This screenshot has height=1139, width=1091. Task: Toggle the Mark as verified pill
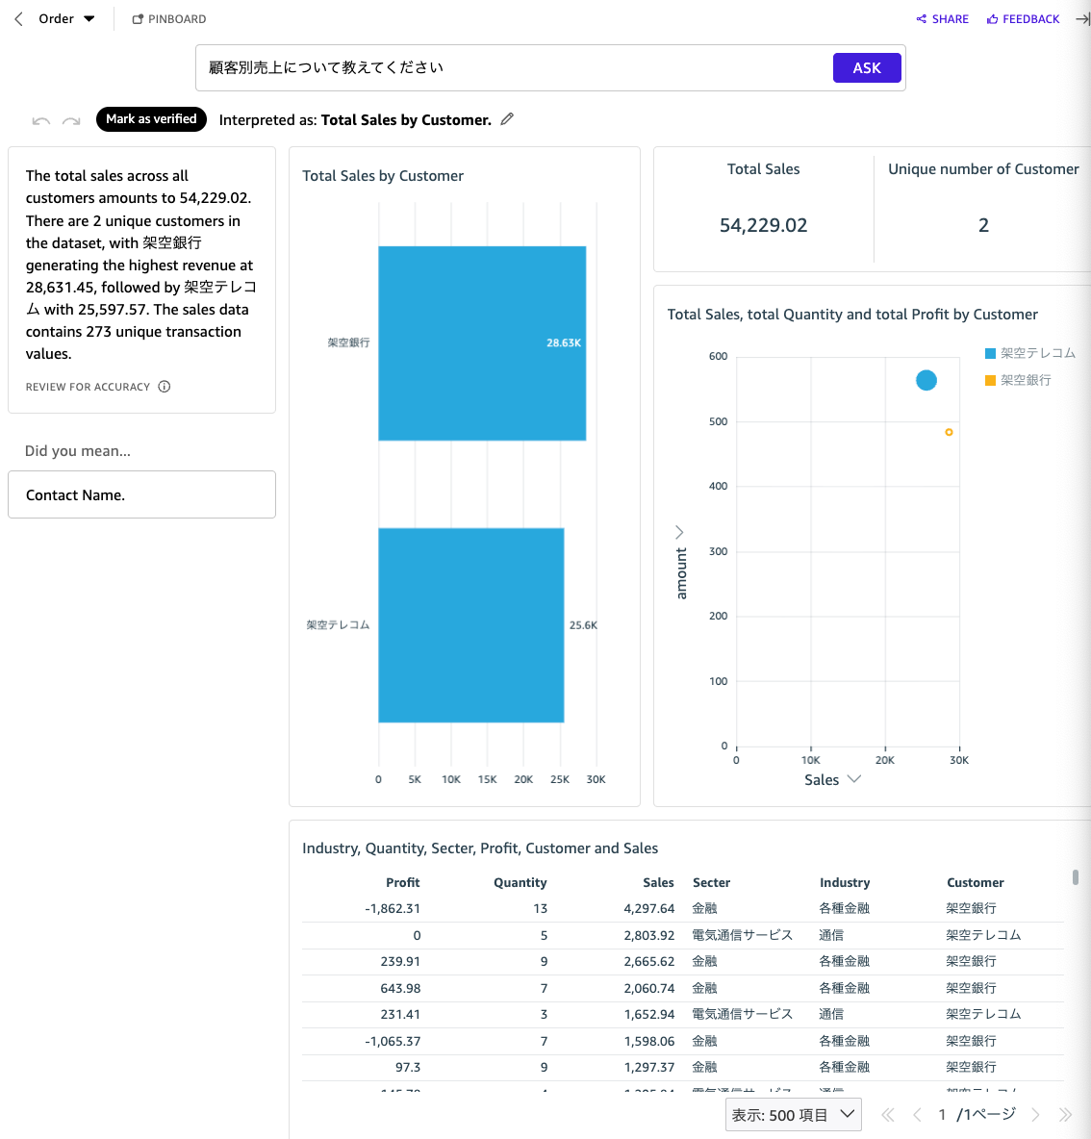[x=151, y=119]
